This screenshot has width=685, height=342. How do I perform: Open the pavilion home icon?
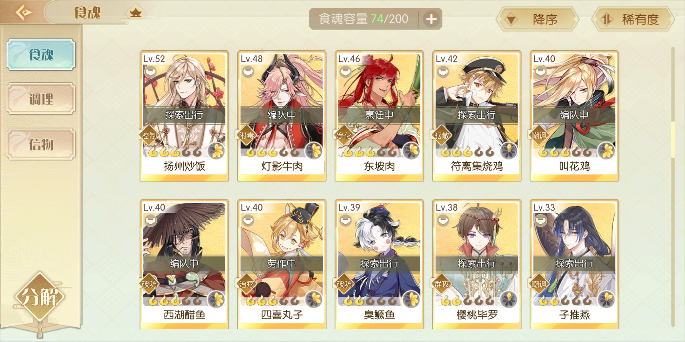click(135, 13)
